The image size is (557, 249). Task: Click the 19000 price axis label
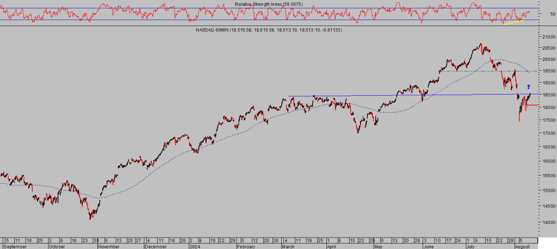(x=548, y=83)
